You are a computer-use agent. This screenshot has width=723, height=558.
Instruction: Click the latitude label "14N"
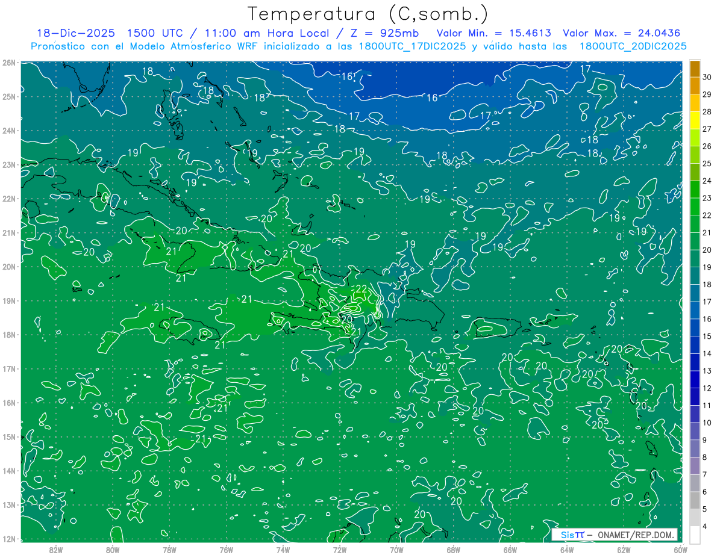coord(8,471)
